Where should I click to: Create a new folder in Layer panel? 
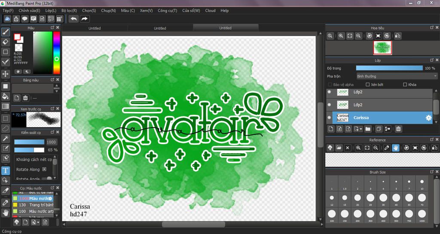click(368, 129)
